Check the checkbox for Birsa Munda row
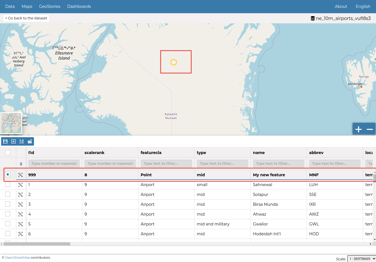This screenshot has height=262, width=376. coord(8,204)
